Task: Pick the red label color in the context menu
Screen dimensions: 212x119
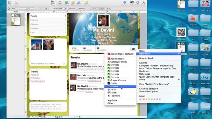Action: [144, 99]
